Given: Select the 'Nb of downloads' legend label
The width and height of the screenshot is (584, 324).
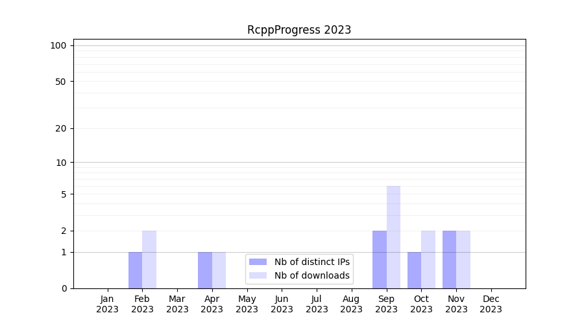Looking at the screenshot, I should tap(311, 275).
